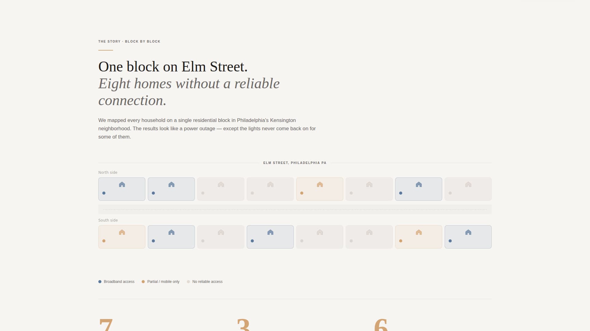Click the last blue house icon on South side
The image size is (590, 331).
468,232
